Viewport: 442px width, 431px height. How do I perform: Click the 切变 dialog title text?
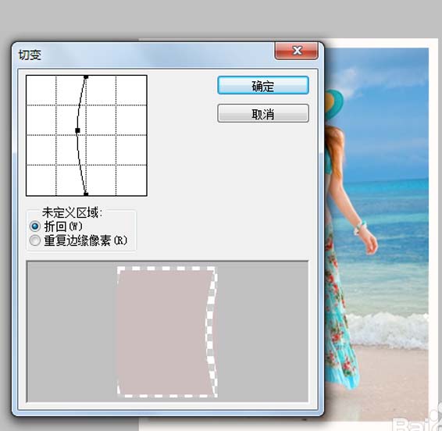click(30, 55)
